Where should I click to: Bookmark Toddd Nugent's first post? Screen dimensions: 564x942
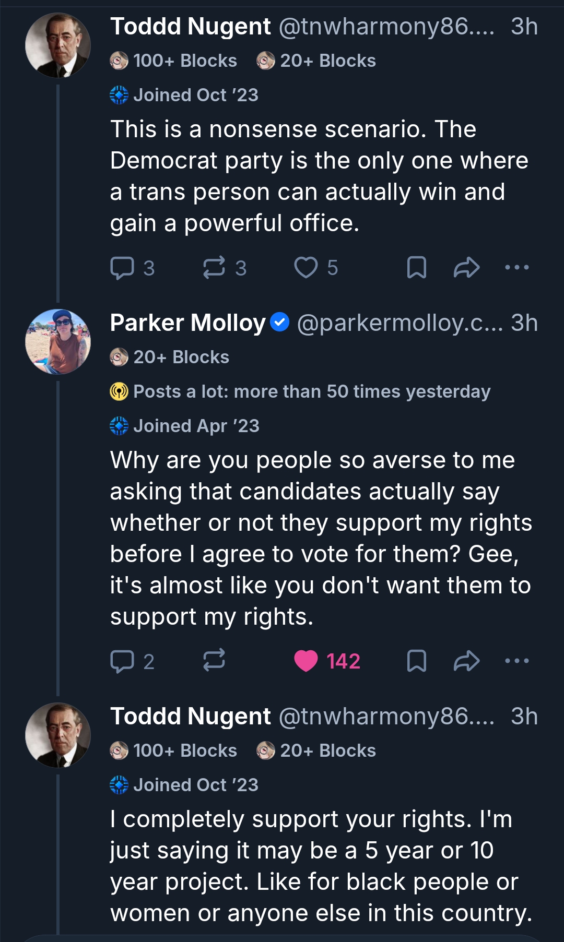416,268
